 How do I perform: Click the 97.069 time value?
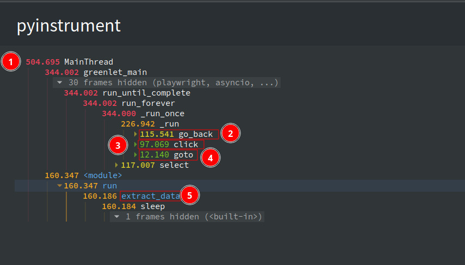pyautogui.click(x=154, y=144)
